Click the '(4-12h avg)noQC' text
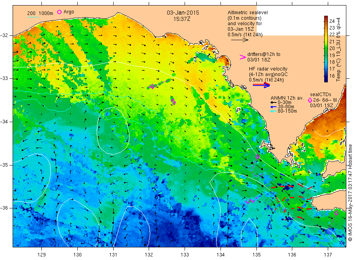The image size is (355, 260). point(269,74)
